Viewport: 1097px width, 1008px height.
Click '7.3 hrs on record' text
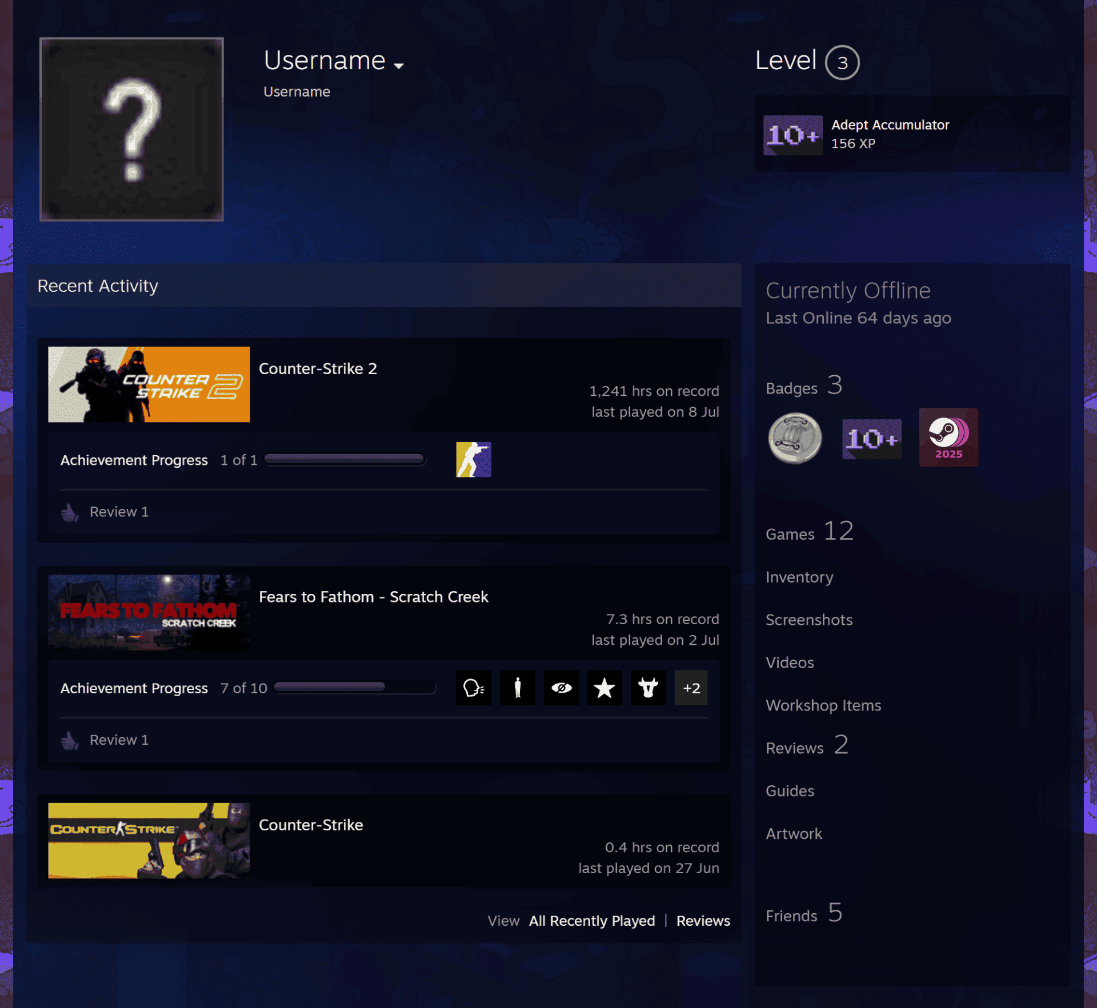point(663,619)
